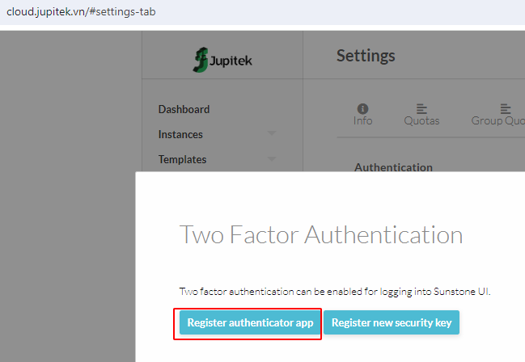Image resolution: width=525 pixels, height=362 pixels.
Task: Click the Group Quotas tab's lines icon
Action: (x=506, y=109)
